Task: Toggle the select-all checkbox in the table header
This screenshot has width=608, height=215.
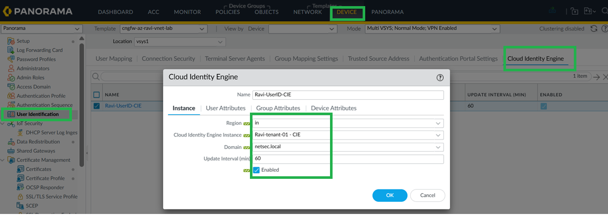Action: coord(96,94)
